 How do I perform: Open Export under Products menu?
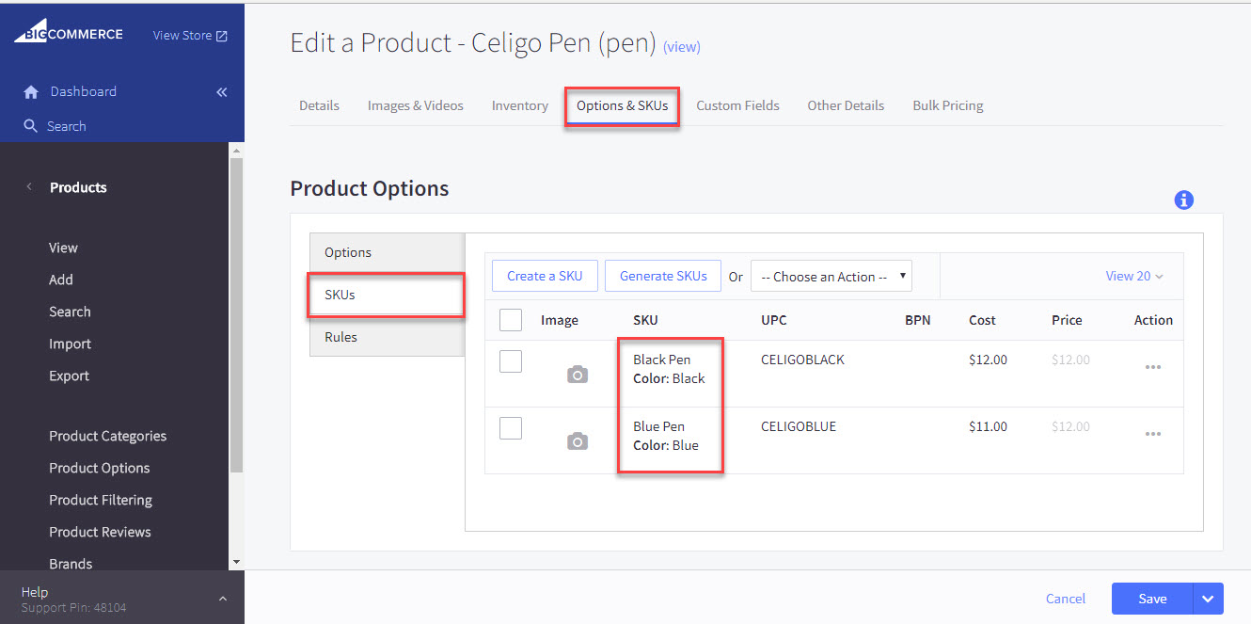(x=70, y=376)
